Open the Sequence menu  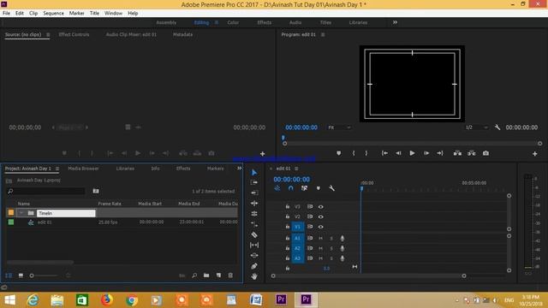(x=53, y=14)
